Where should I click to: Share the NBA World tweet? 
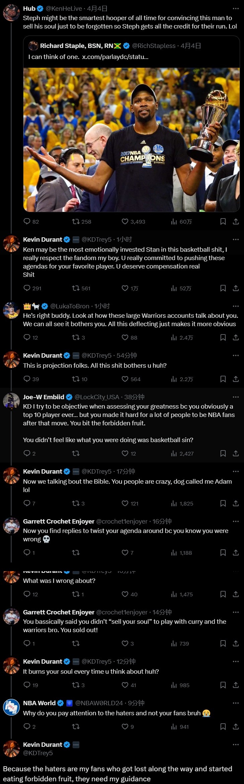click(x=236, y=727)
